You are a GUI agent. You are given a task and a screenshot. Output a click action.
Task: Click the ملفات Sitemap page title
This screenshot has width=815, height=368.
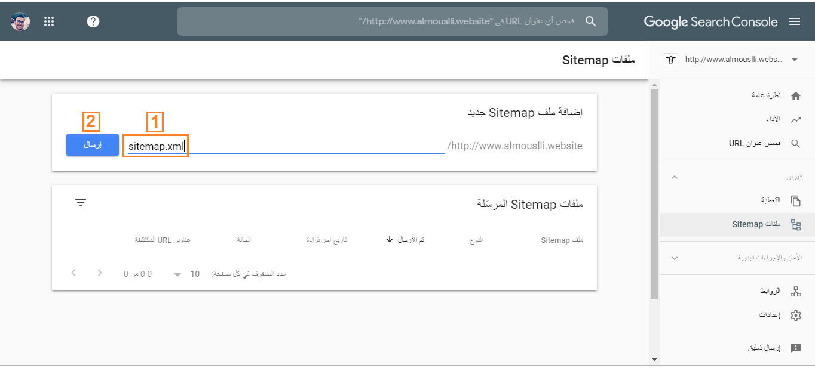(x=599, y=60)
